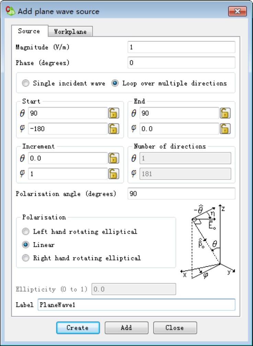
Task: Click lock icon beside Increment theta field
Action: point(114,158)
